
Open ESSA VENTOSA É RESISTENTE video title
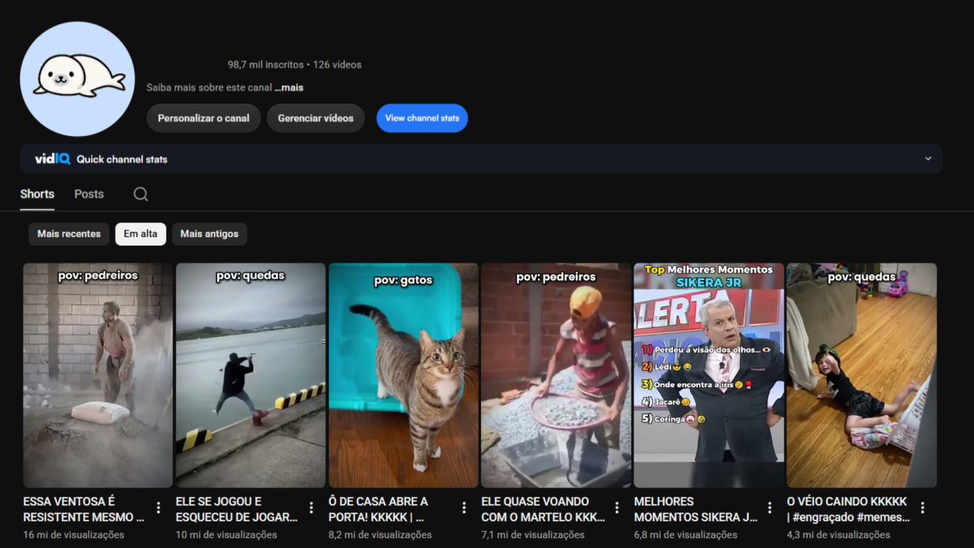[83, 509]
